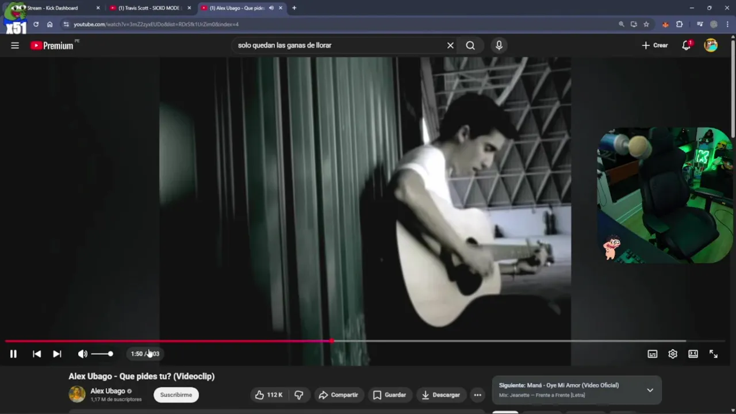
Task: Open the extensions puzzle menu
Action: (680, 24)
